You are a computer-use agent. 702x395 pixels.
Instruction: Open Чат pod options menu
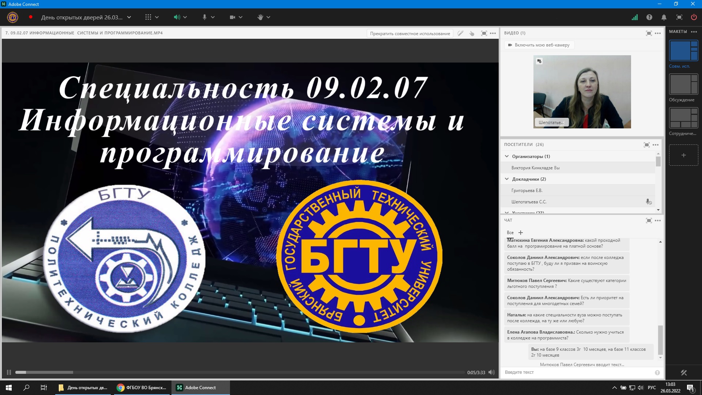coord(658,221)
